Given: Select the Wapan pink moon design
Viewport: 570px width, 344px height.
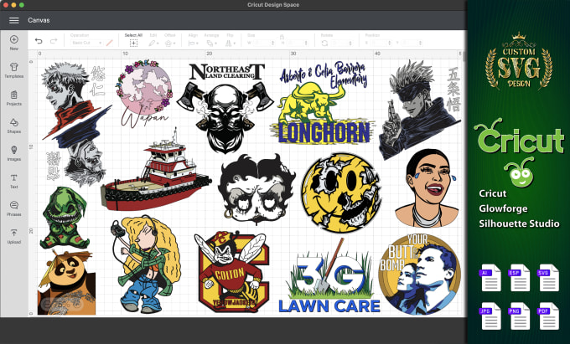Looking at the screenshot, I should (x=144, y=94).
